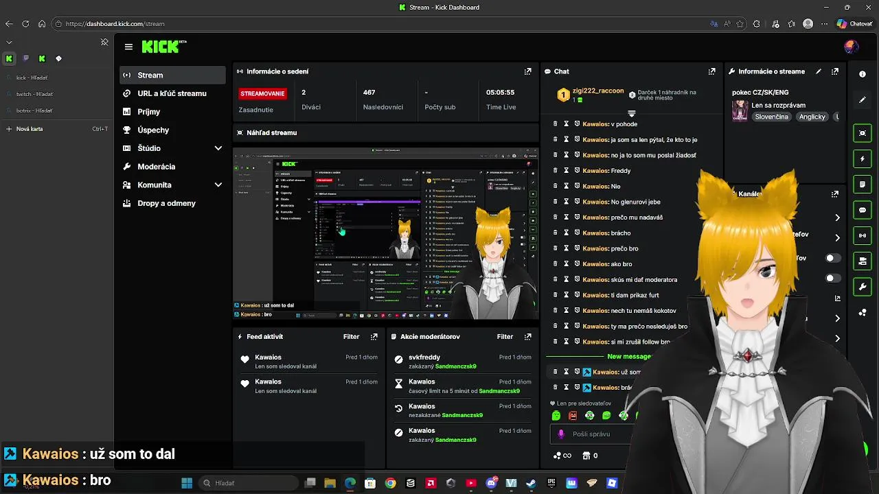Open Discord from the taskbar
This screenshot has height=494, width=879.
[491, 483]
